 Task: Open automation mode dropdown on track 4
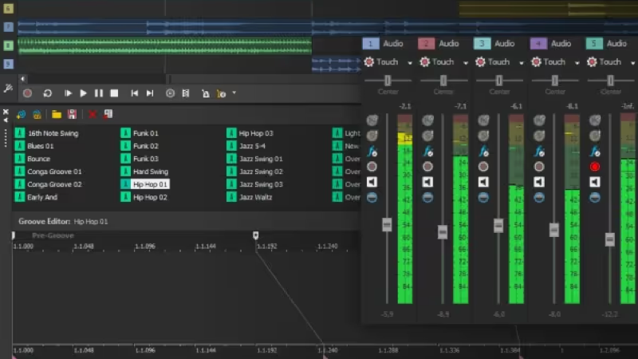pos(577,63)
